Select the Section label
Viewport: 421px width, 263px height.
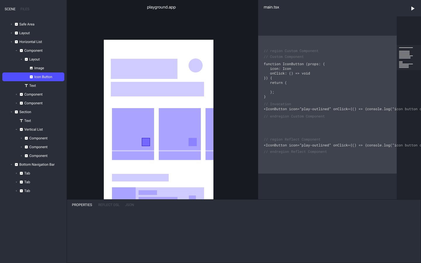(x=25, y=112)
